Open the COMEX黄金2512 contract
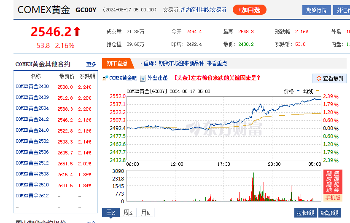This screenshot has height=223, width=350. [x=32, y=163]
